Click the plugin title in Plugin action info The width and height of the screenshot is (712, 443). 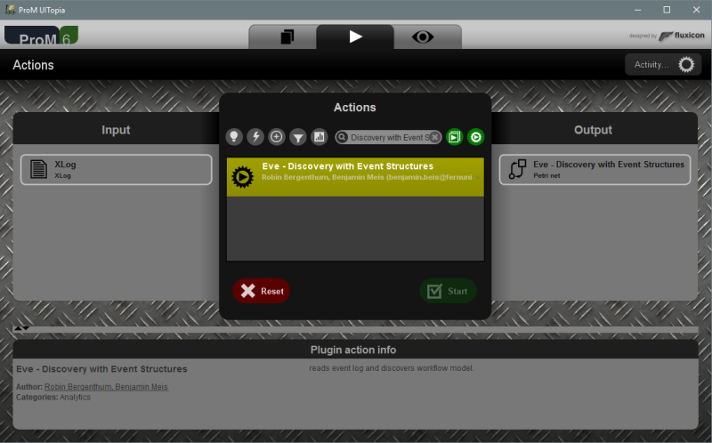101,369
